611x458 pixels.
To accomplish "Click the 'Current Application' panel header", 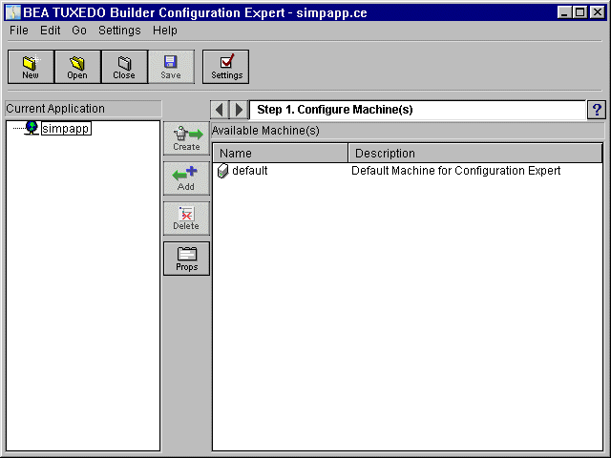I will click(x=83, y=108).
